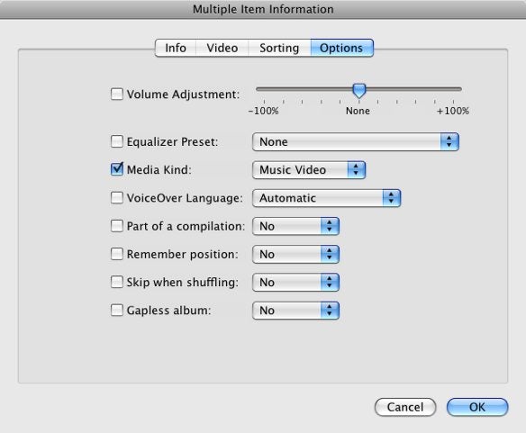
Task: Switch to the Info tab
Action: [x=176, y=48]
